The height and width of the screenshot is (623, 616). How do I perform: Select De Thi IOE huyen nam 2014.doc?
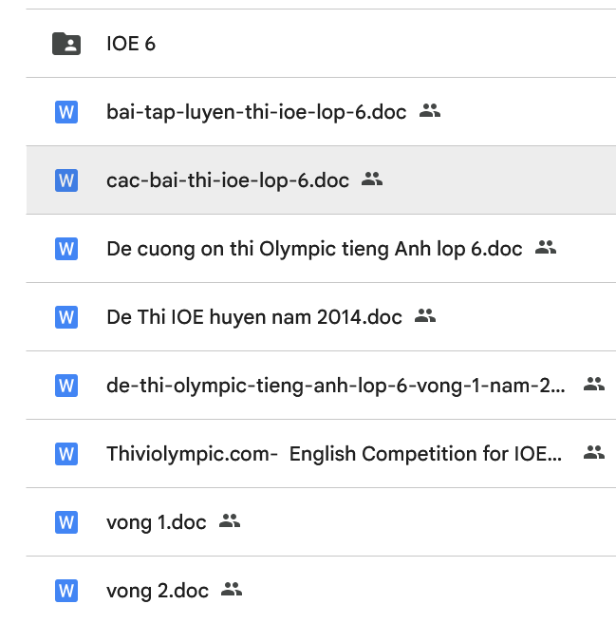click(x=254, y=317)
